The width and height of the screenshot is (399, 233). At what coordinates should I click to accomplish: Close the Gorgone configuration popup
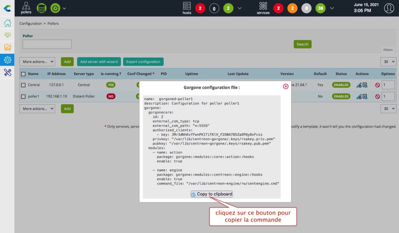285,86
